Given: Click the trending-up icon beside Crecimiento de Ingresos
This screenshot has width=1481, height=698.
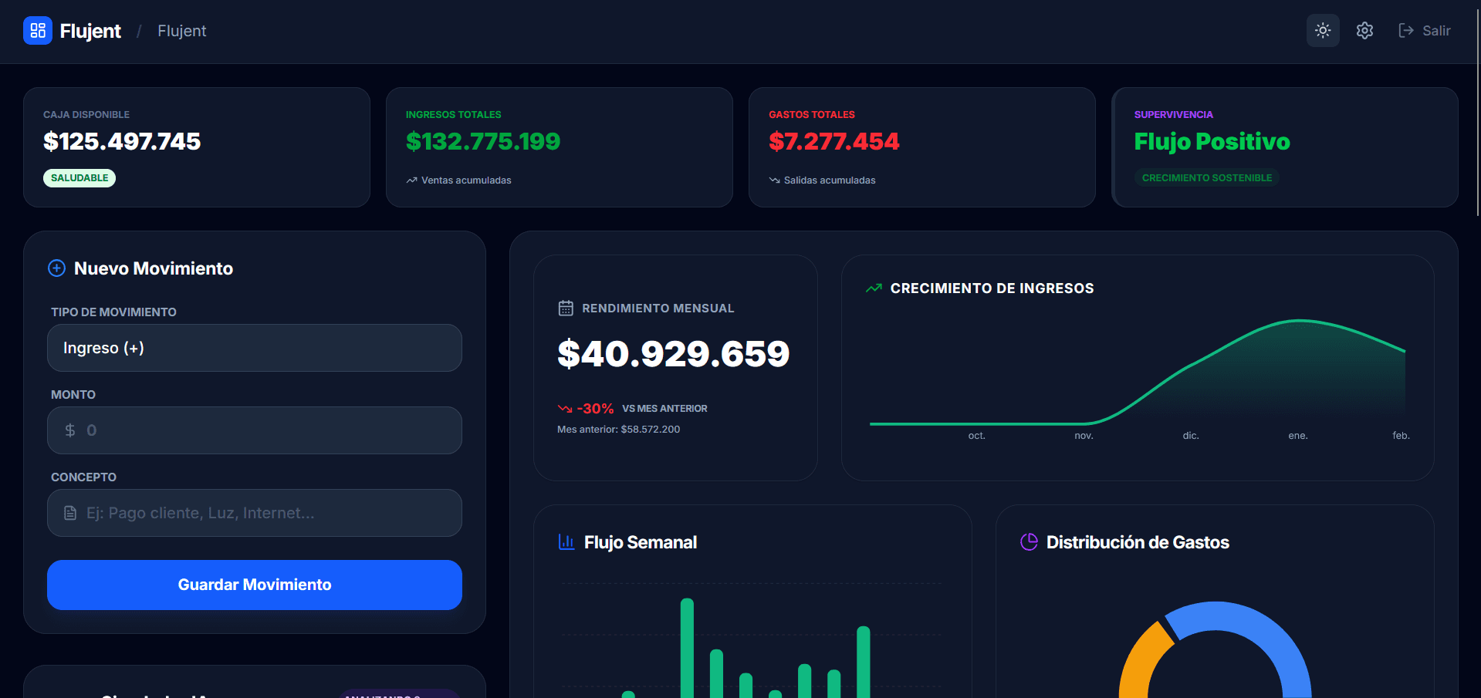Looking at the screenshot, I should [x=873, y=288].
